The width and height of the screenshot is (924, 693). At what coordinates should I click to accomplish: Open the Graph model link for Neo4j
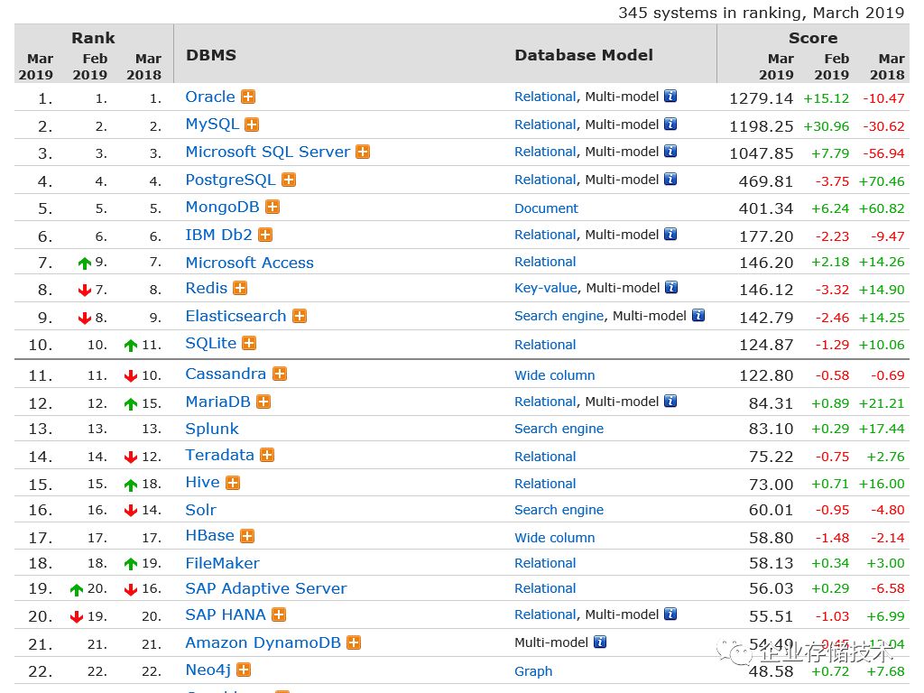point(533,671)
